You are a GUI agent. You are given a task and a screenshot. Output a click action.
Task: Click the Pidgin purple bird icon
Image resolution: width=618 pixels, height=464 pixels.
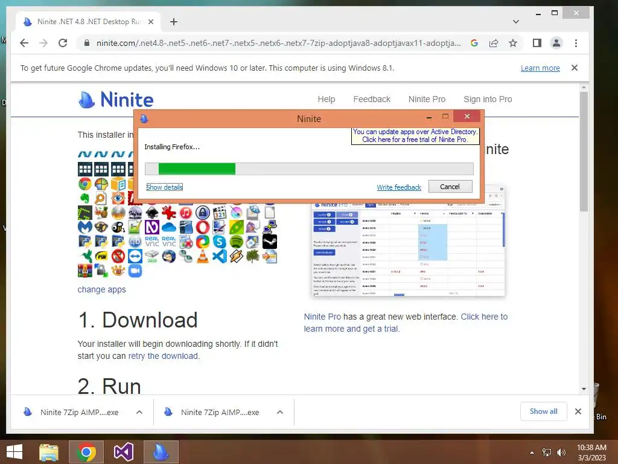253,227
